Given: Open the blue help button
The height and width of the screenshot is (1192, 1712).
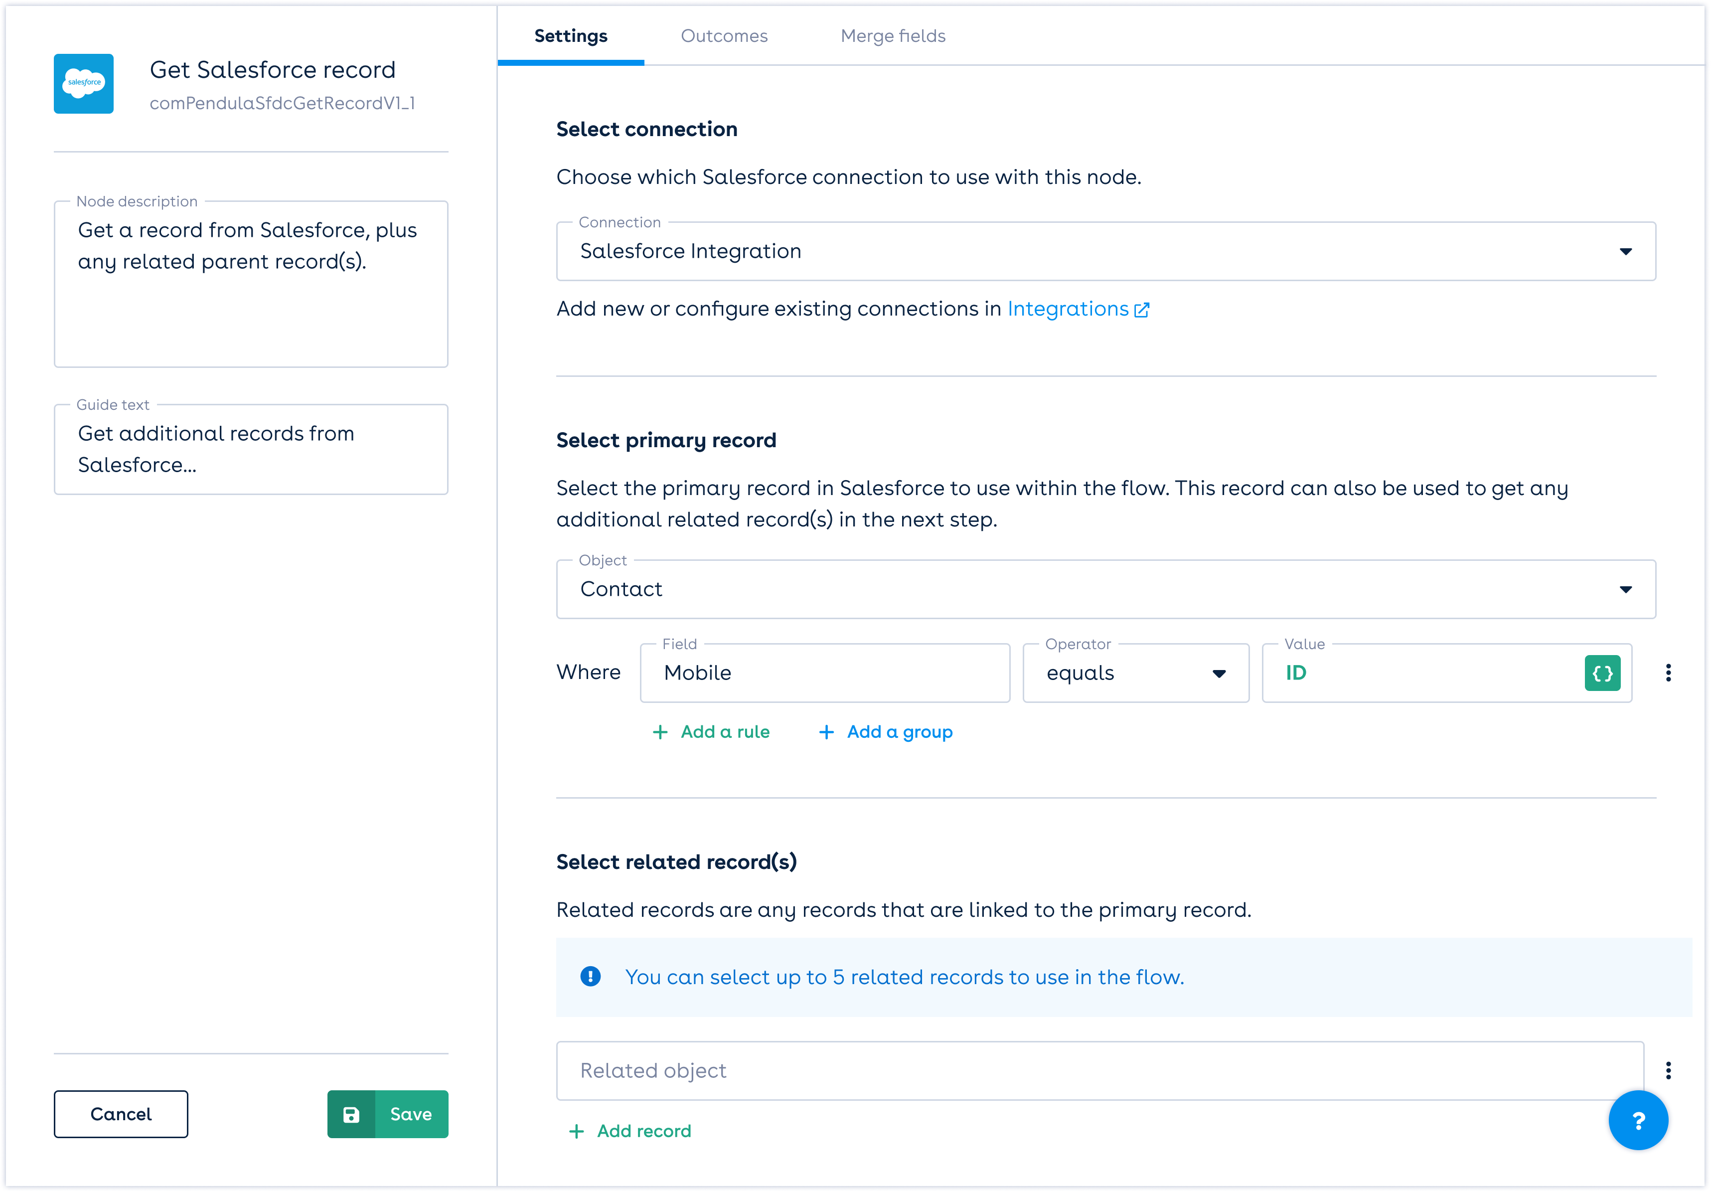Looking at the screenshot, I should (1637, 1120).
